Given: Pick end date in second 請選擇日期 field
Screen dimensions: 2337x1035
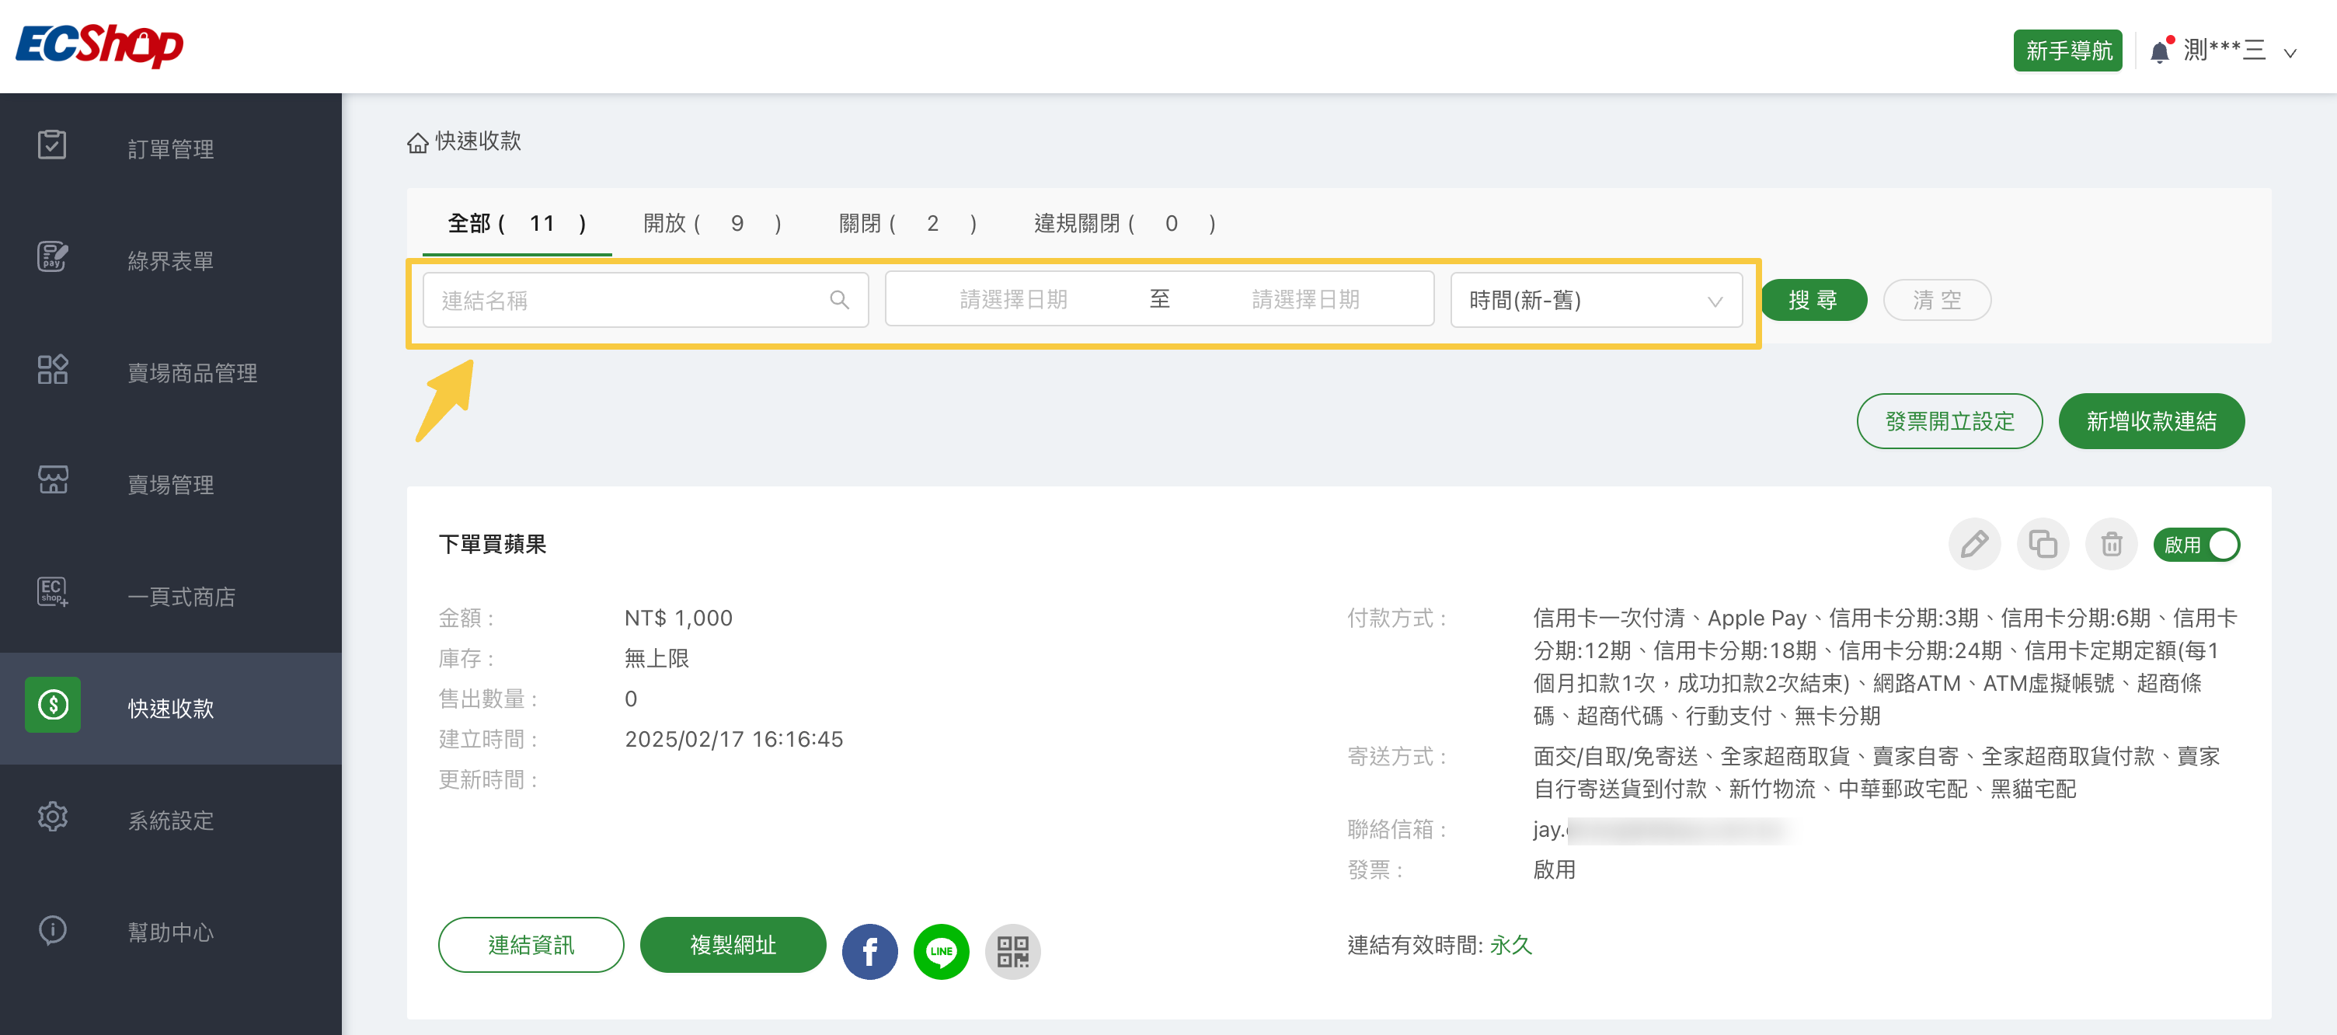Looking at the screenshot, I should pos(1305,300).
